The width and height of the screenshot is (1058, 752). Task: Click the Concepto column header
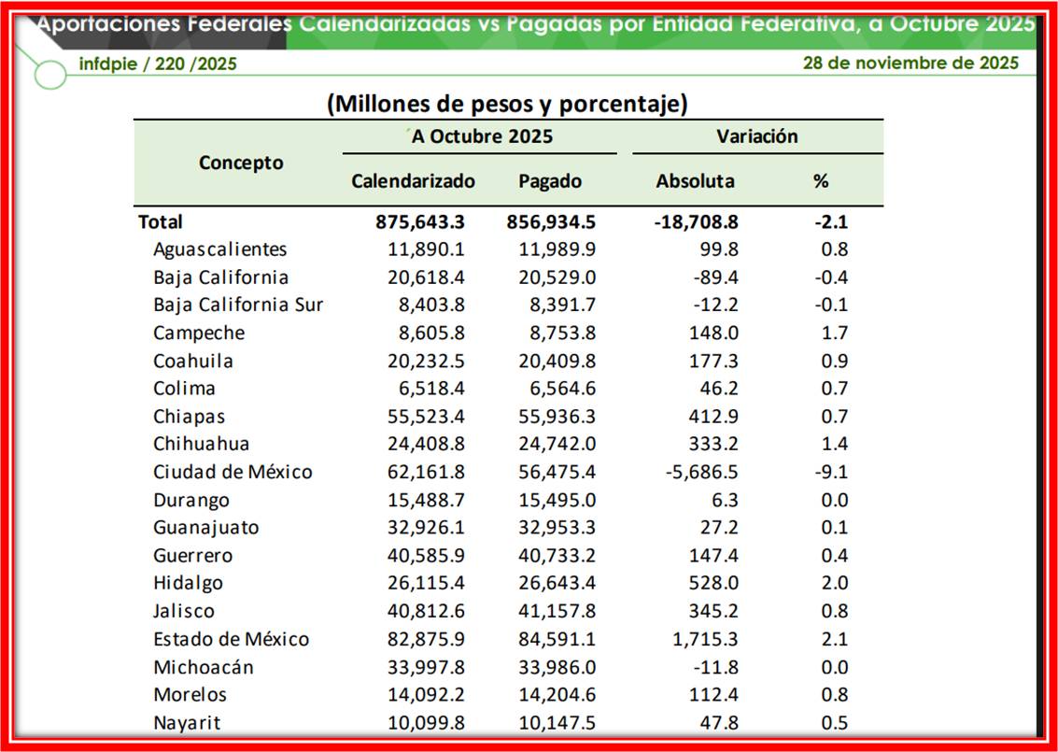pos(240,163)
